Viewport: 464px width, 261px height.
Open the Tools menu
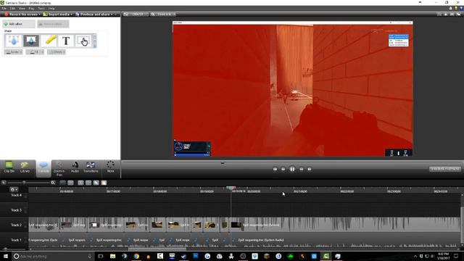click(41, 9)
